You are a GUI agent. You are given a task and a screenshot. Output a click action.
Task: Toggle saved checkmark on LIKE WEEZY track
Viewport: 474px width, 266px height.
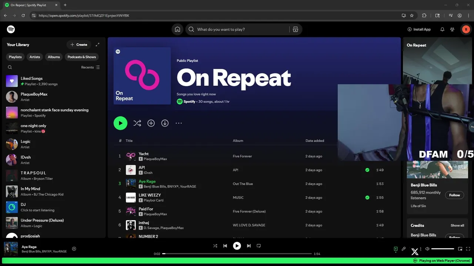(367, 198)
